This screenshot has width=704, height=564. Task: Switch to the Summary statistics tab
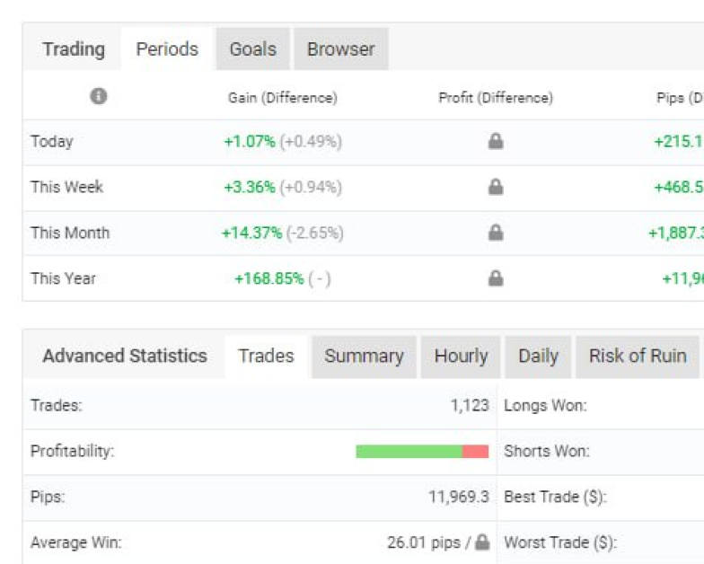tap(364, 357)
